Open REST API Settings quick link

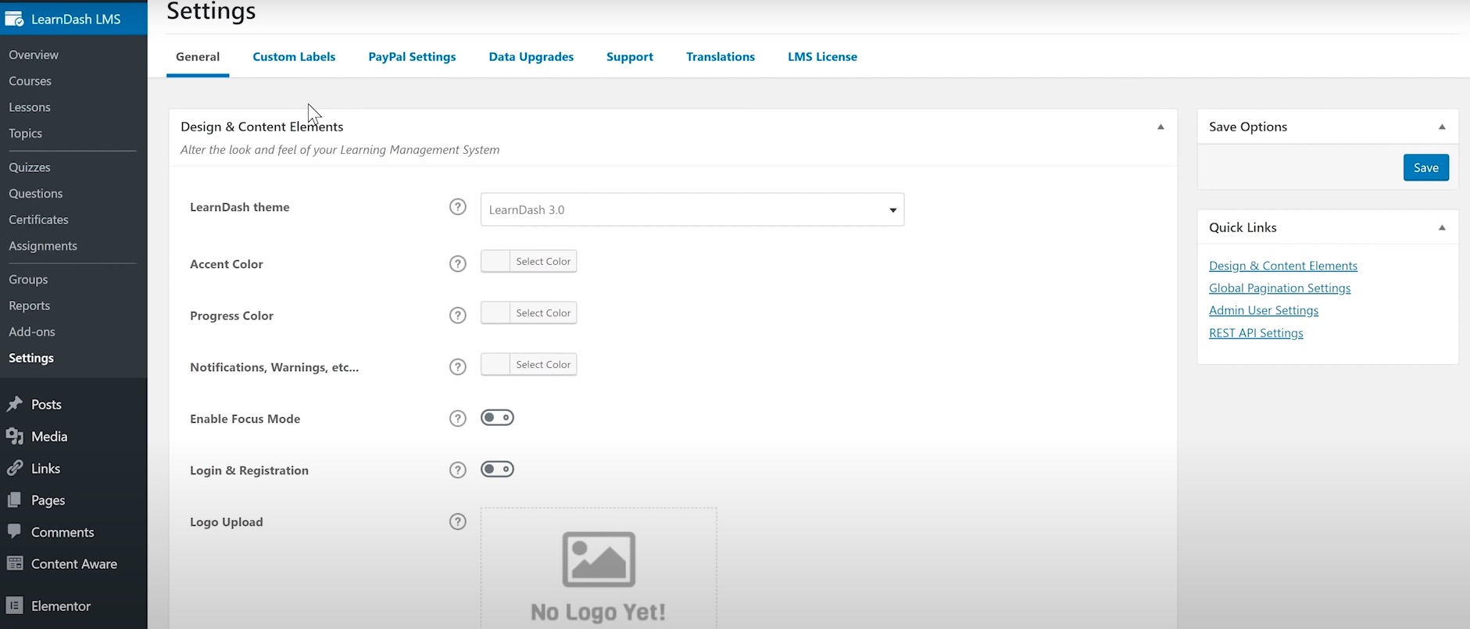pyautogui.click(x=1256, y=333)
